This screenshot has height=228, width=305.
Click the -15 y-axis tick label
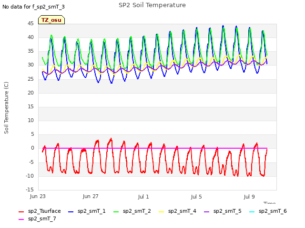click(30, 190)
